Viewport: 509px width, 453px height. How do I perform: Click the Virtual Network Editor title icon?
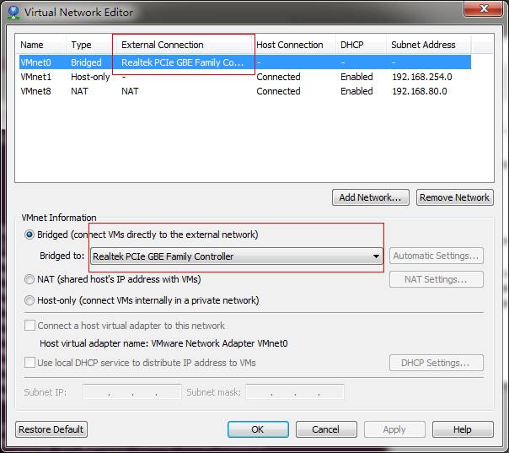[x=13, y=13]
